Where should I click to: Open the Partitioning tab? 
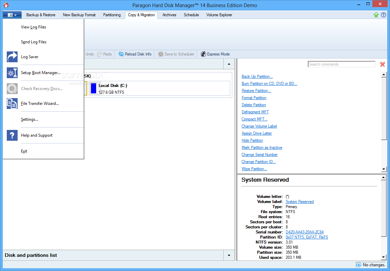[x=112, y=15]
